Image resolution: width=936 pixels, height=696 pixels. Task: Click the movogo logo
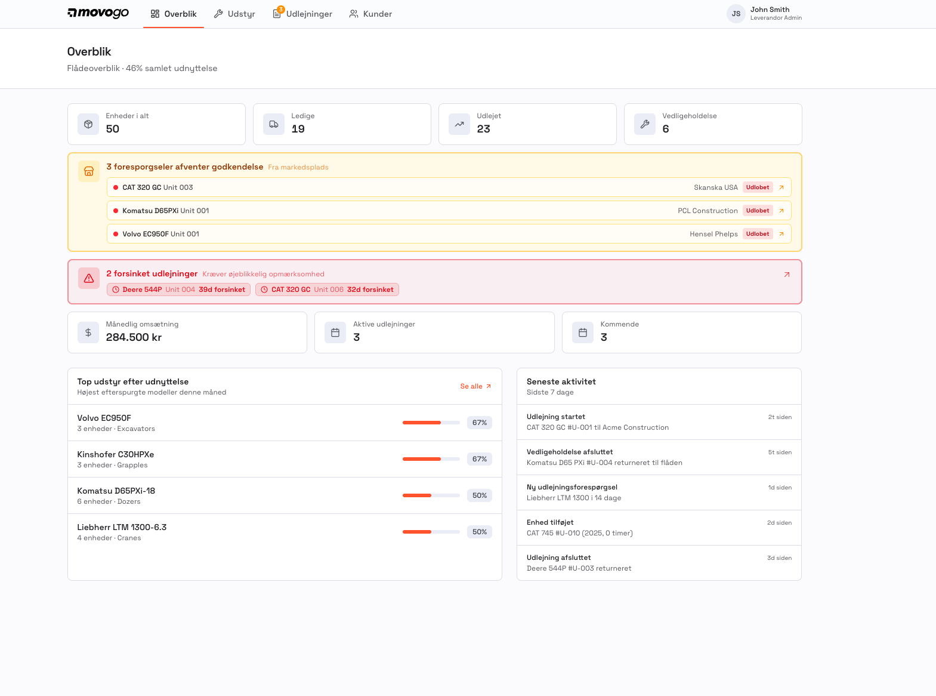point(98,13)
